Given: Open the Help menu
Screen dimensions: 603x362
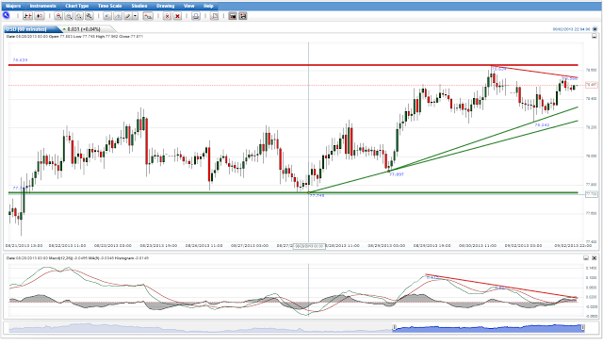Looking at the screenshot, I should [x=208, y=6].
